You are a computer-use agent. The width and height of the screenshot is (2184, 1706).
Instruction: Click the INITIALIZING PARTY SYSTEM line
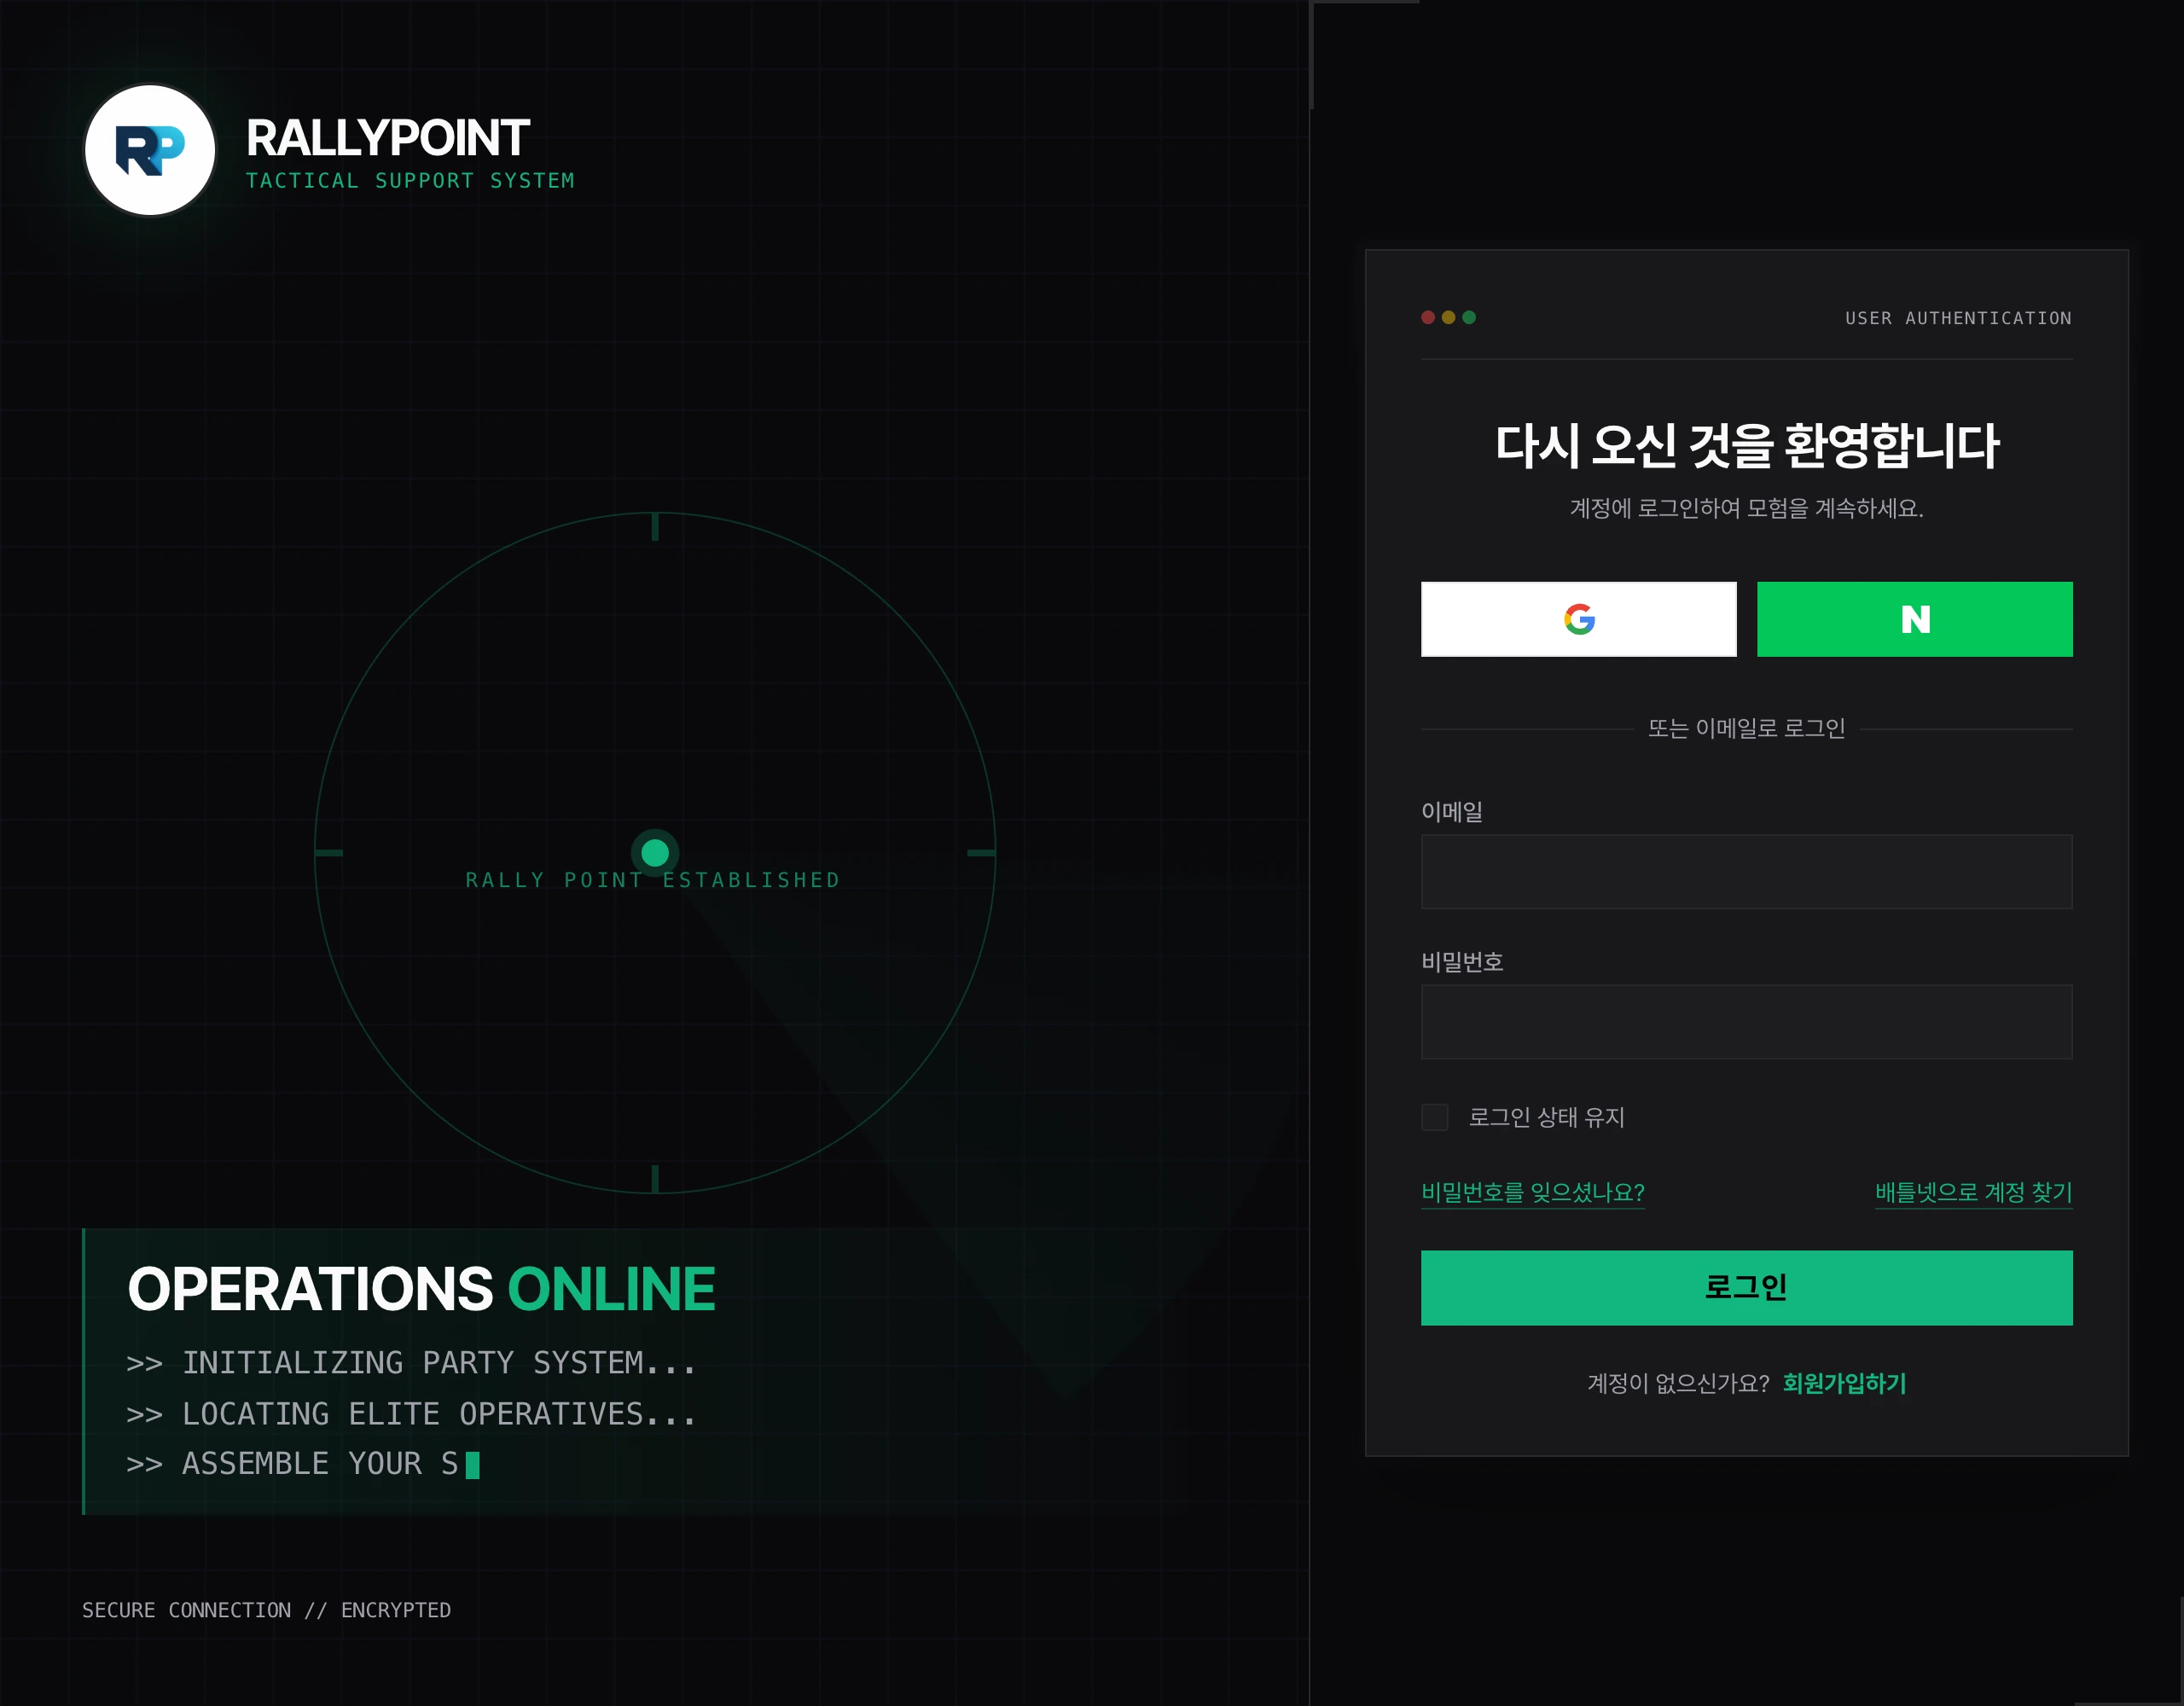point(411,1363)
